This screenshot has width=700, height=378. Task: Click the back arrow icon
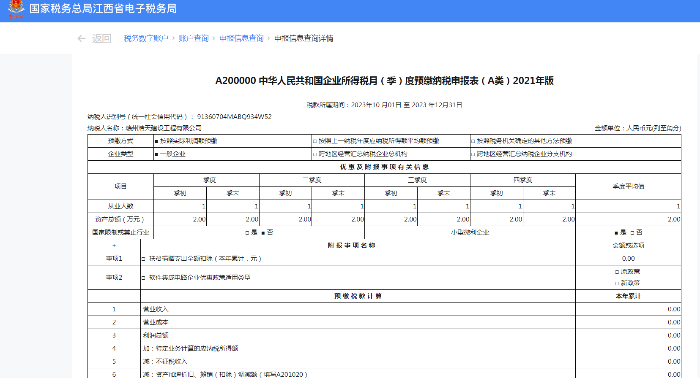[x=82, y=38]
